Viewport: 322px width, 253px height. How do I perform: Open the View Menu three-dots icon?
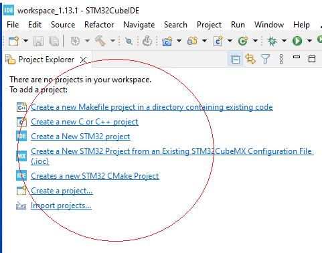coord(281,59)
